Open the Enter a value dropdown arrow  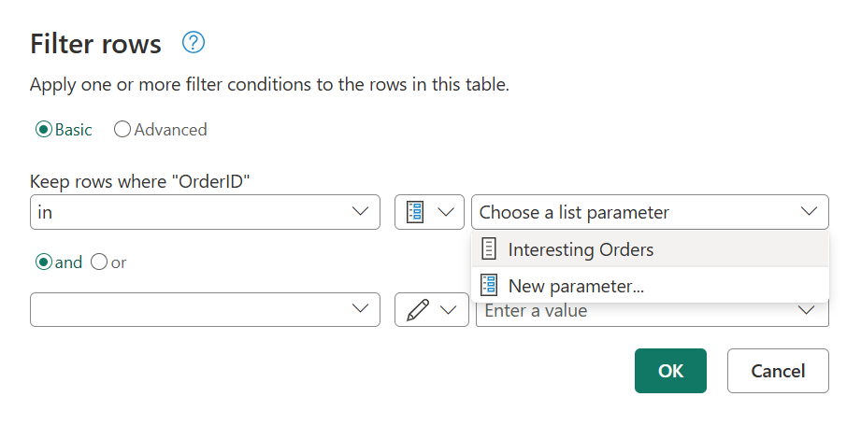point(809,311)
